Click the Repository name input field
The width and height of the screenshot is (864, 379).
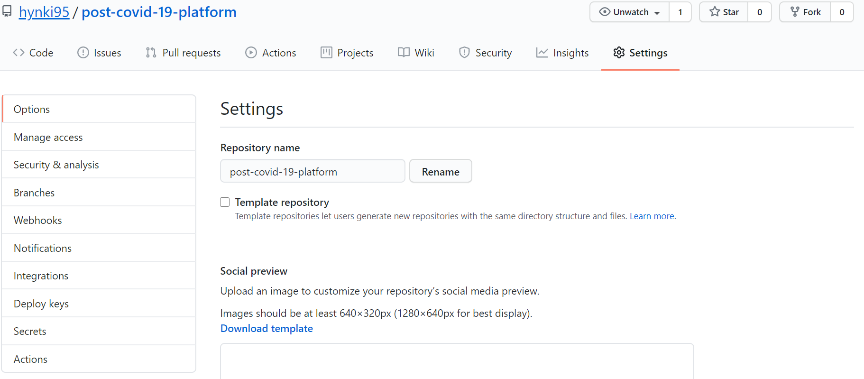click(x=313, y=171)
